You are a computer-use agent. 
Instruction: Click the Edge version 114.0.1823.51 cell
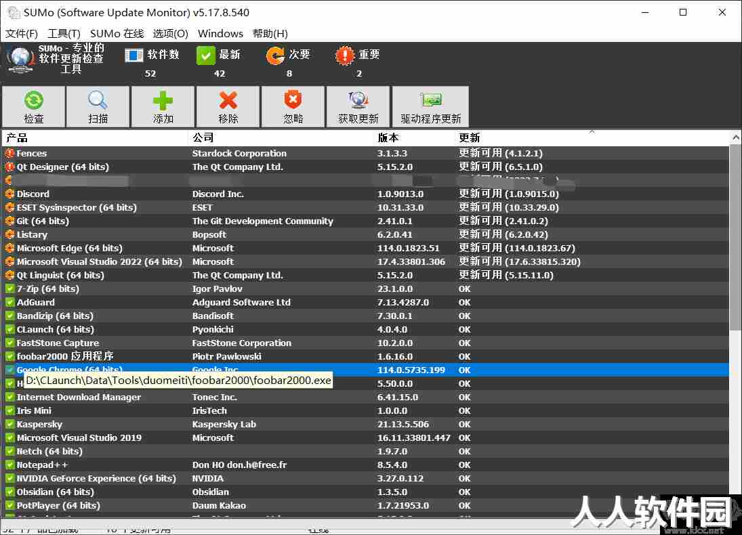pyautogui.click(x=408, y=249)
